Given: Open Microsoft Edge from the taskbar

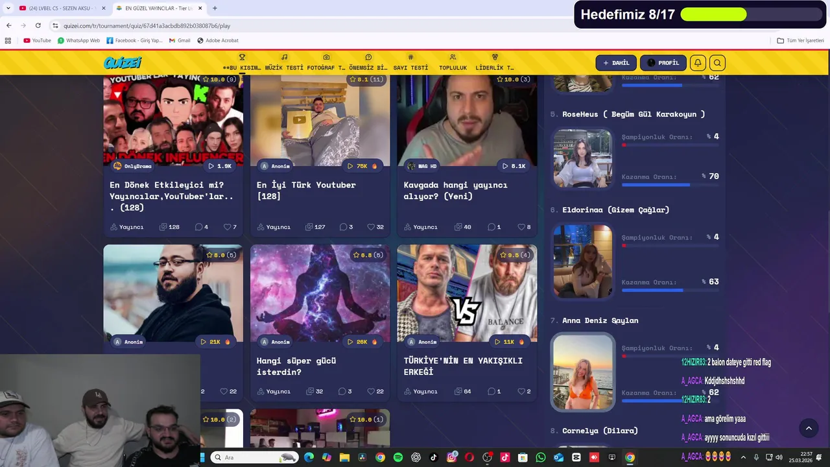Looking at the screenshot, I should coord(309,457).
